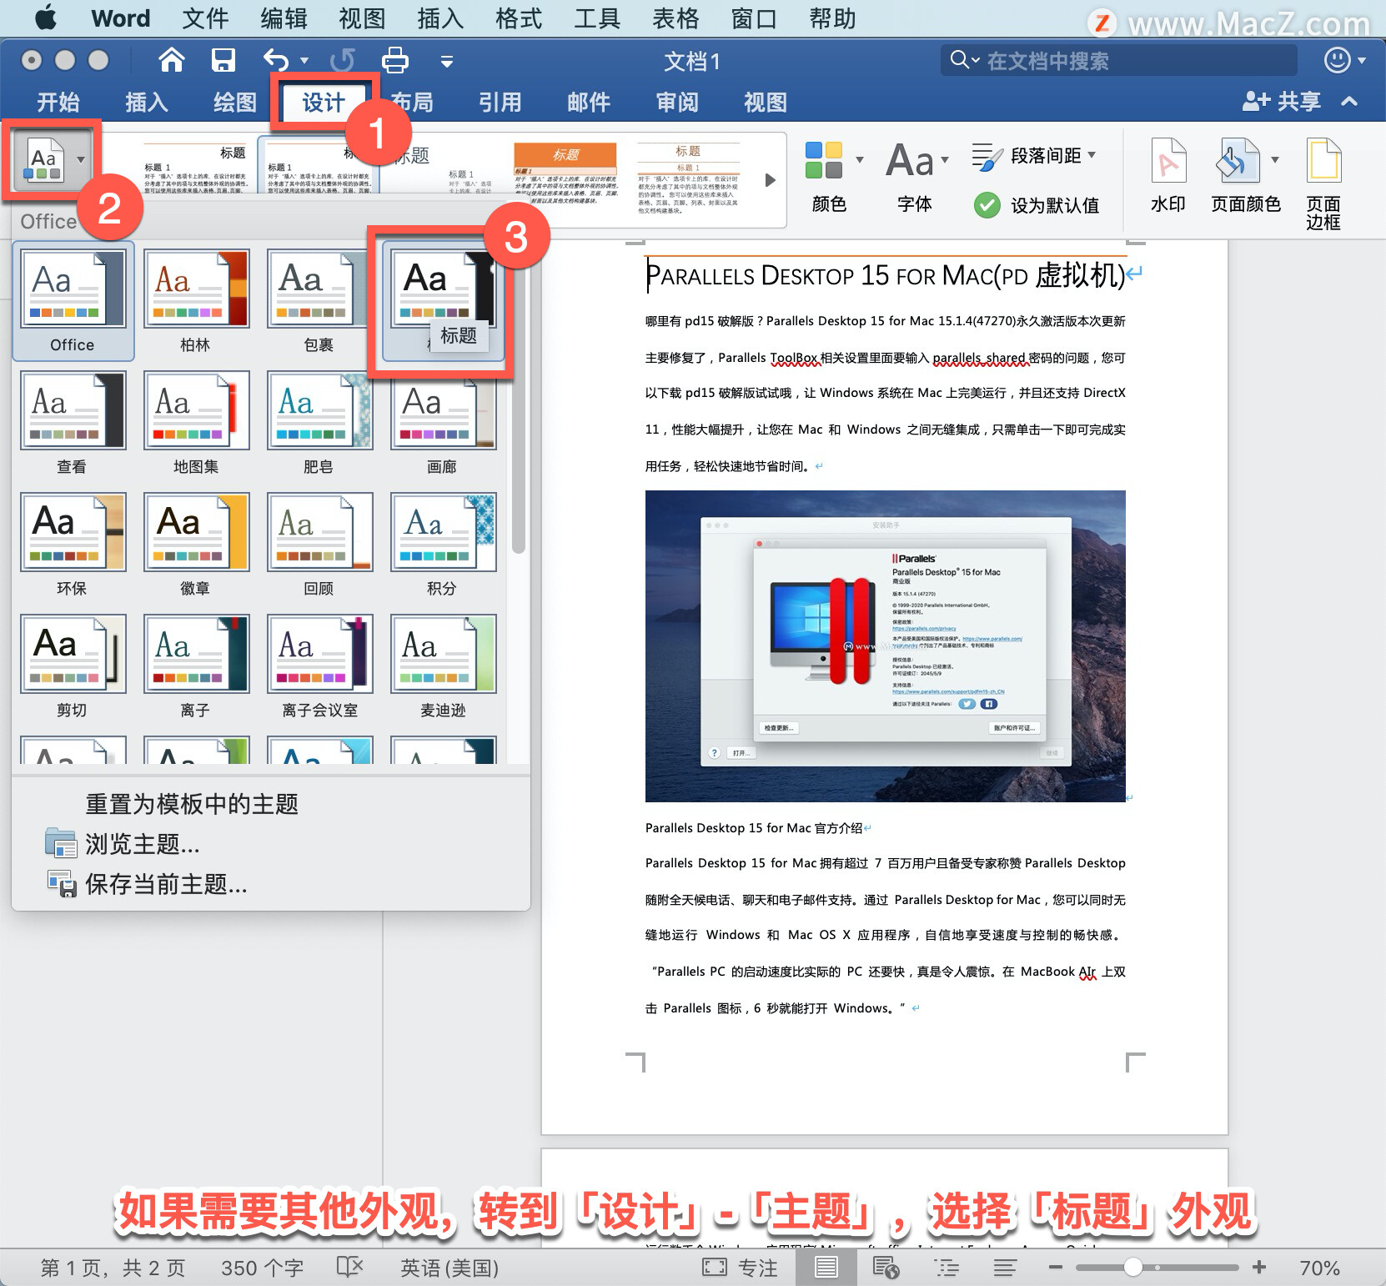Click the search field in document
The height and width of the screenshot is (1286, 1386).
(x=1118, y=60)
